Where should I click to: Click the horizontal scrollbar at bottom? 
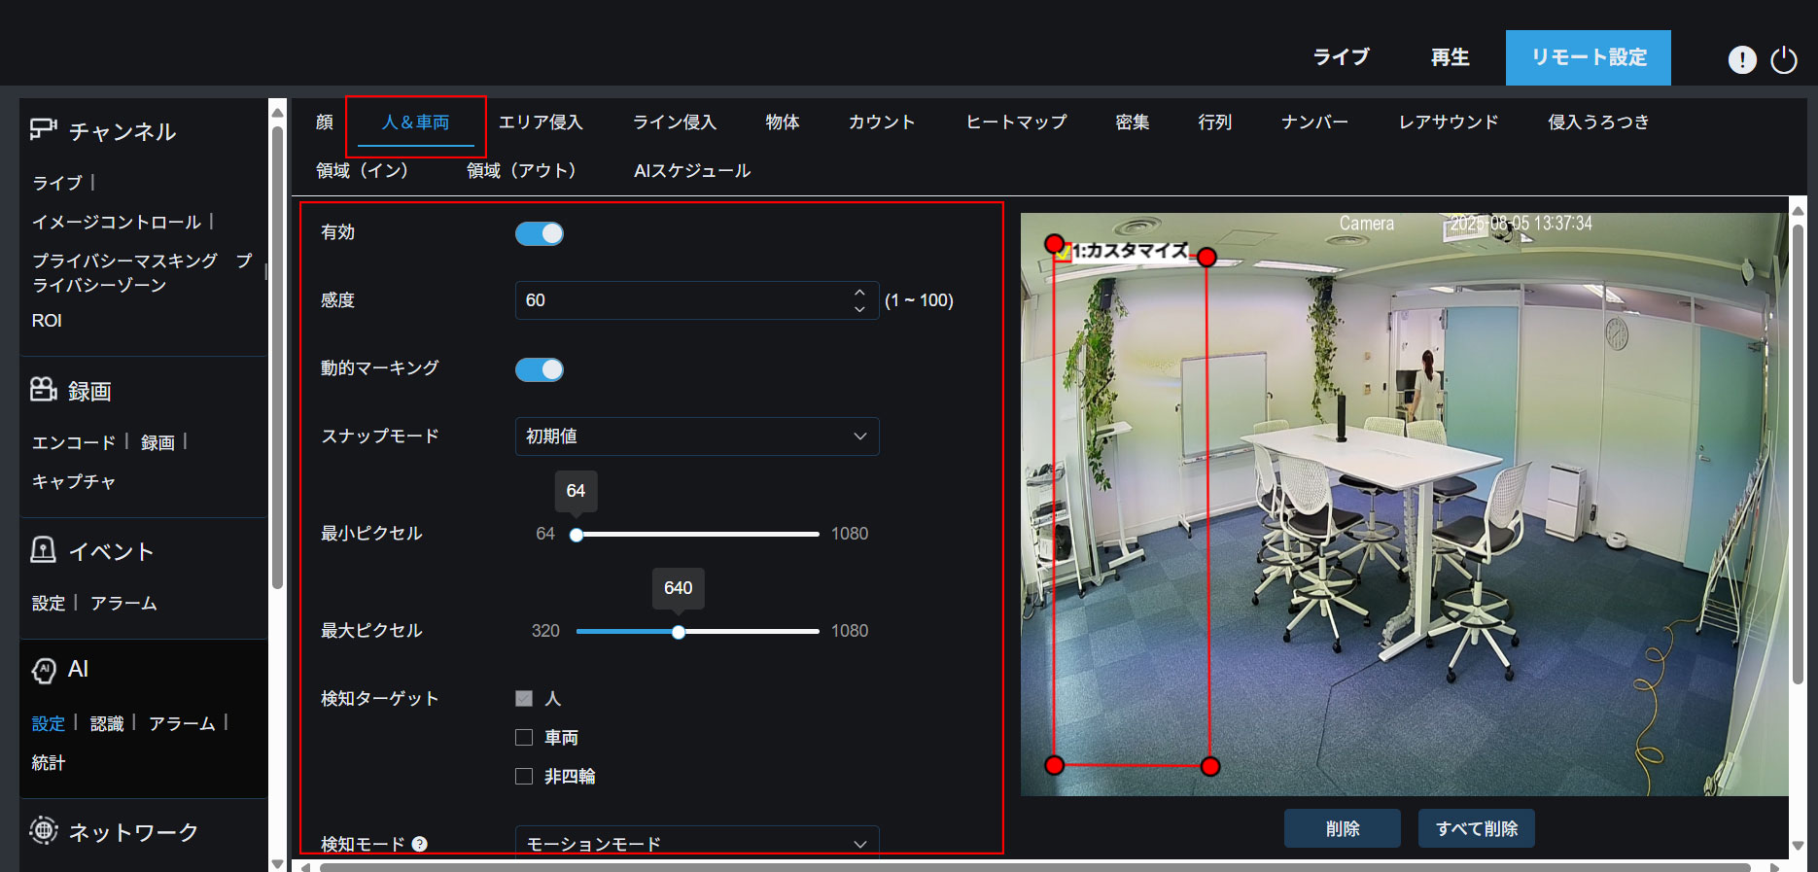[1035, 867]
